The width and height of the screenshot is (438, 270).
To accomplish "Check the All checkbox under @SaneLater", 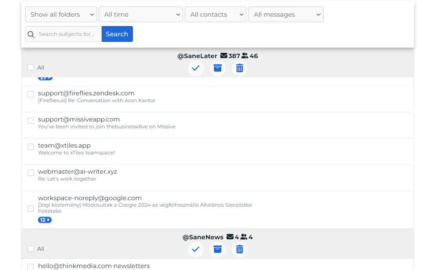I will point(30,67).
